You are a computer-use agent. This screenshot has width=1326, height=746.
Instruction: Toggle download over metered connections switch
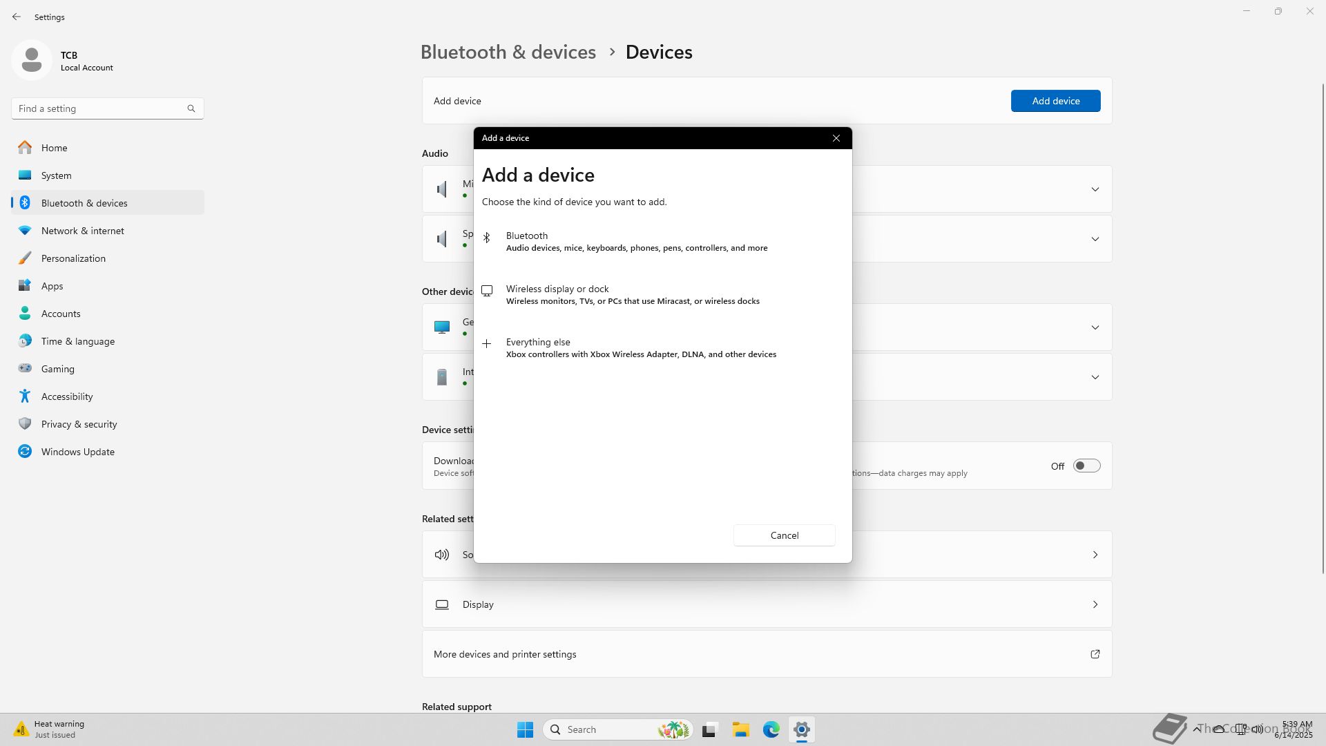(x=1086, y=466)
